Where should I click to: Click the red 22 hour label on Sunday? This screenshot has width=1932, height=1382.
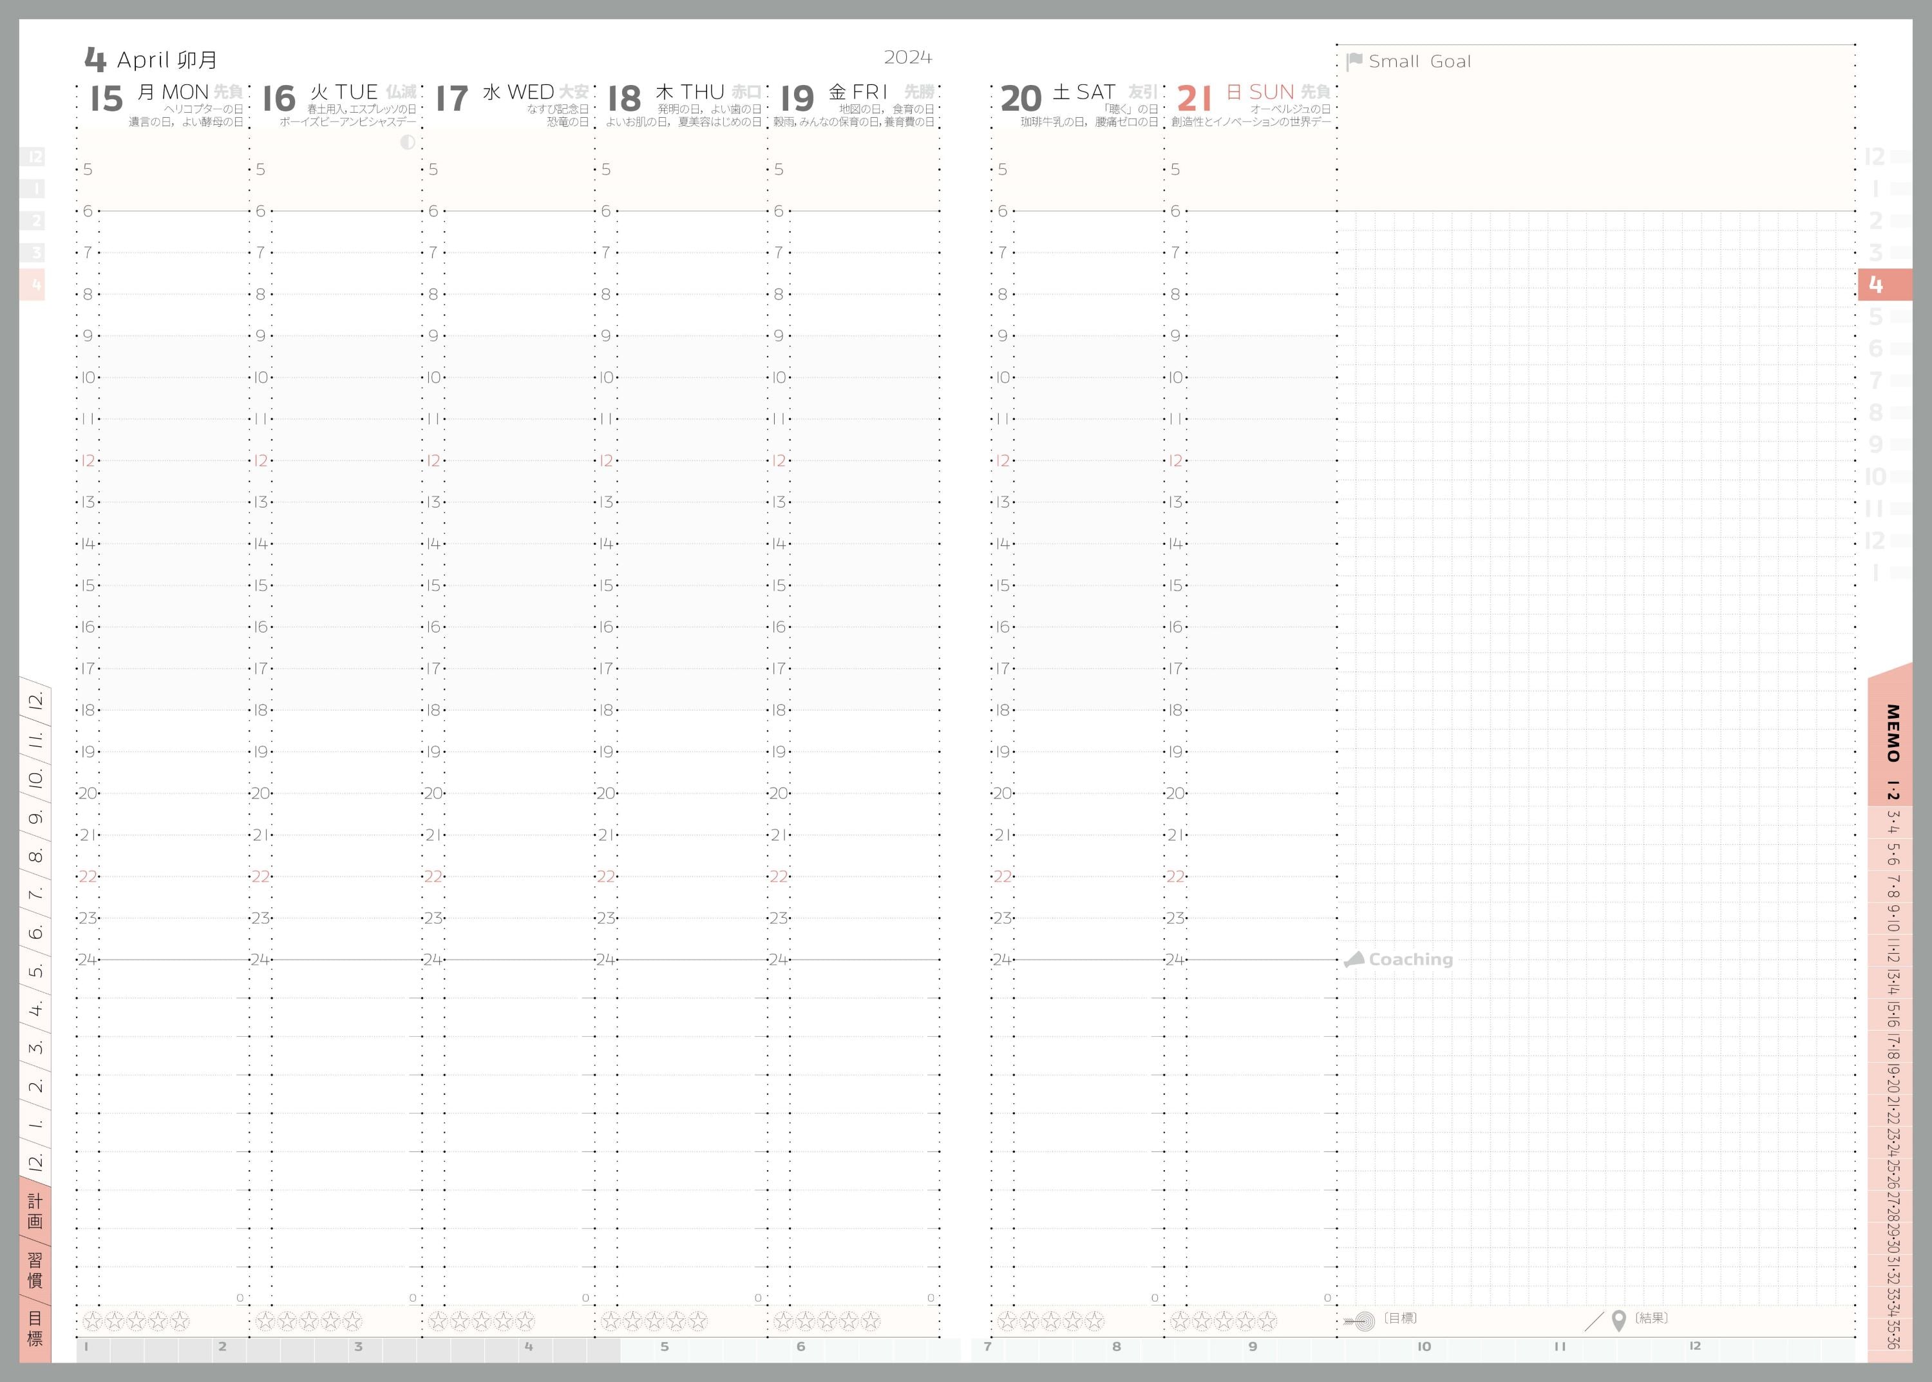tap(1175, 876)
